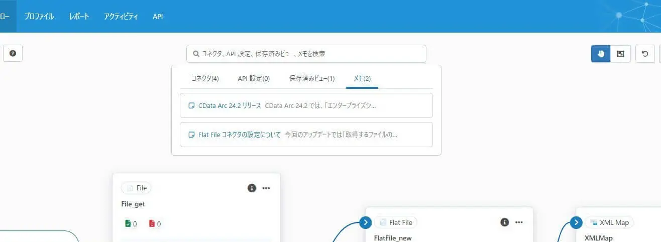Open the API menu item

158,17
